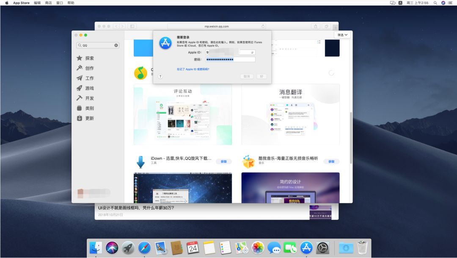
Task: Click the 好 (OK) button in the dialog
Action: pos(262,76)
